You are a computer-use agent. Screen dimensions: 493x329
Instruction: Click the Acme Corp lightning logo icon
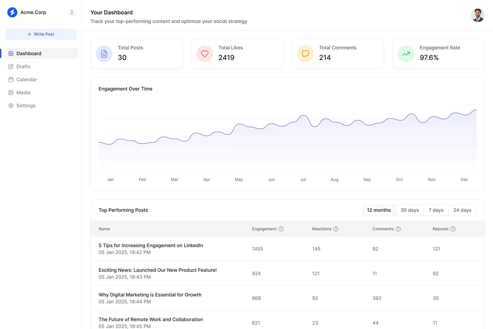point(12,12)
